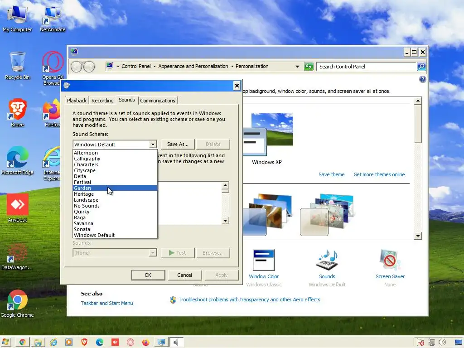Click Save As button for sound scheme
The height and width of the screenshot is (348, 464).
178,144
